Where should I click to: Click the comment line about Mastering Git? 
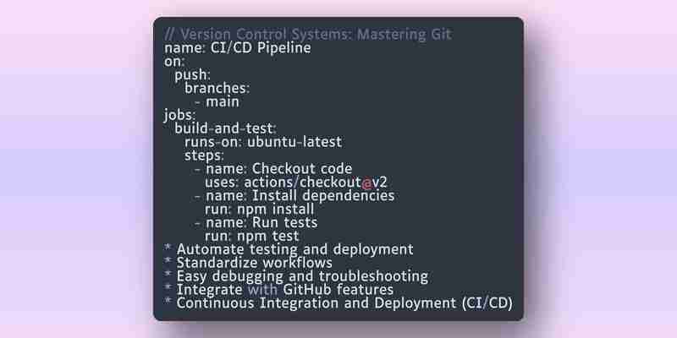point(308,34)
